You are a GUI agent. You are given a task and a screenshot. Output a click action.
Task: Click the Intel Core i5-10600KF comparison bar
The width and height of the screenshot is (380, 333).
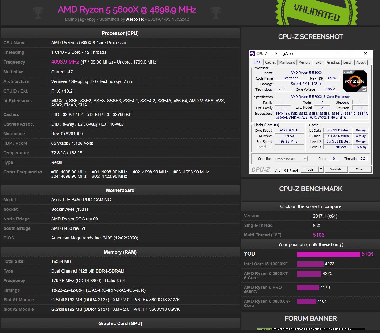pyautogui.click(x=310, y=264)
